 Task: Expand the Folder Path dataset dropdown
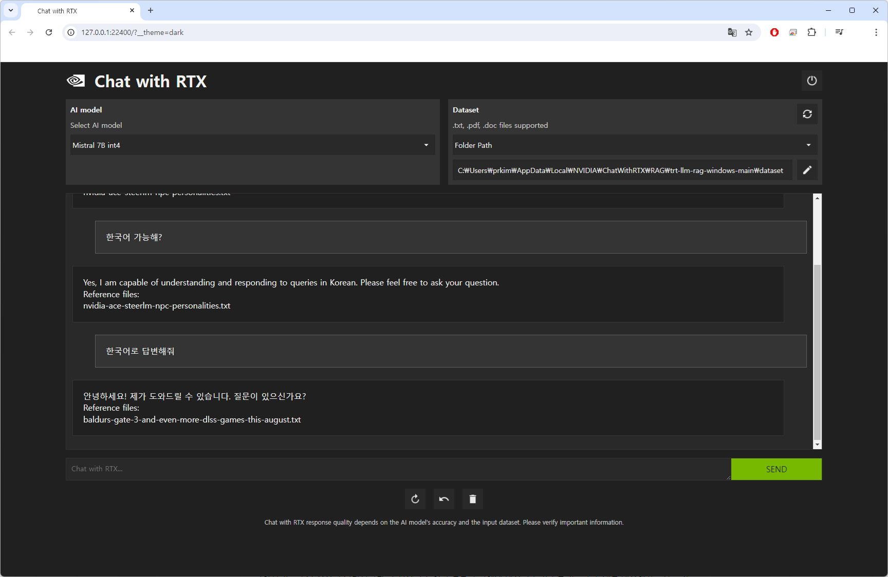tap(635, 145)
